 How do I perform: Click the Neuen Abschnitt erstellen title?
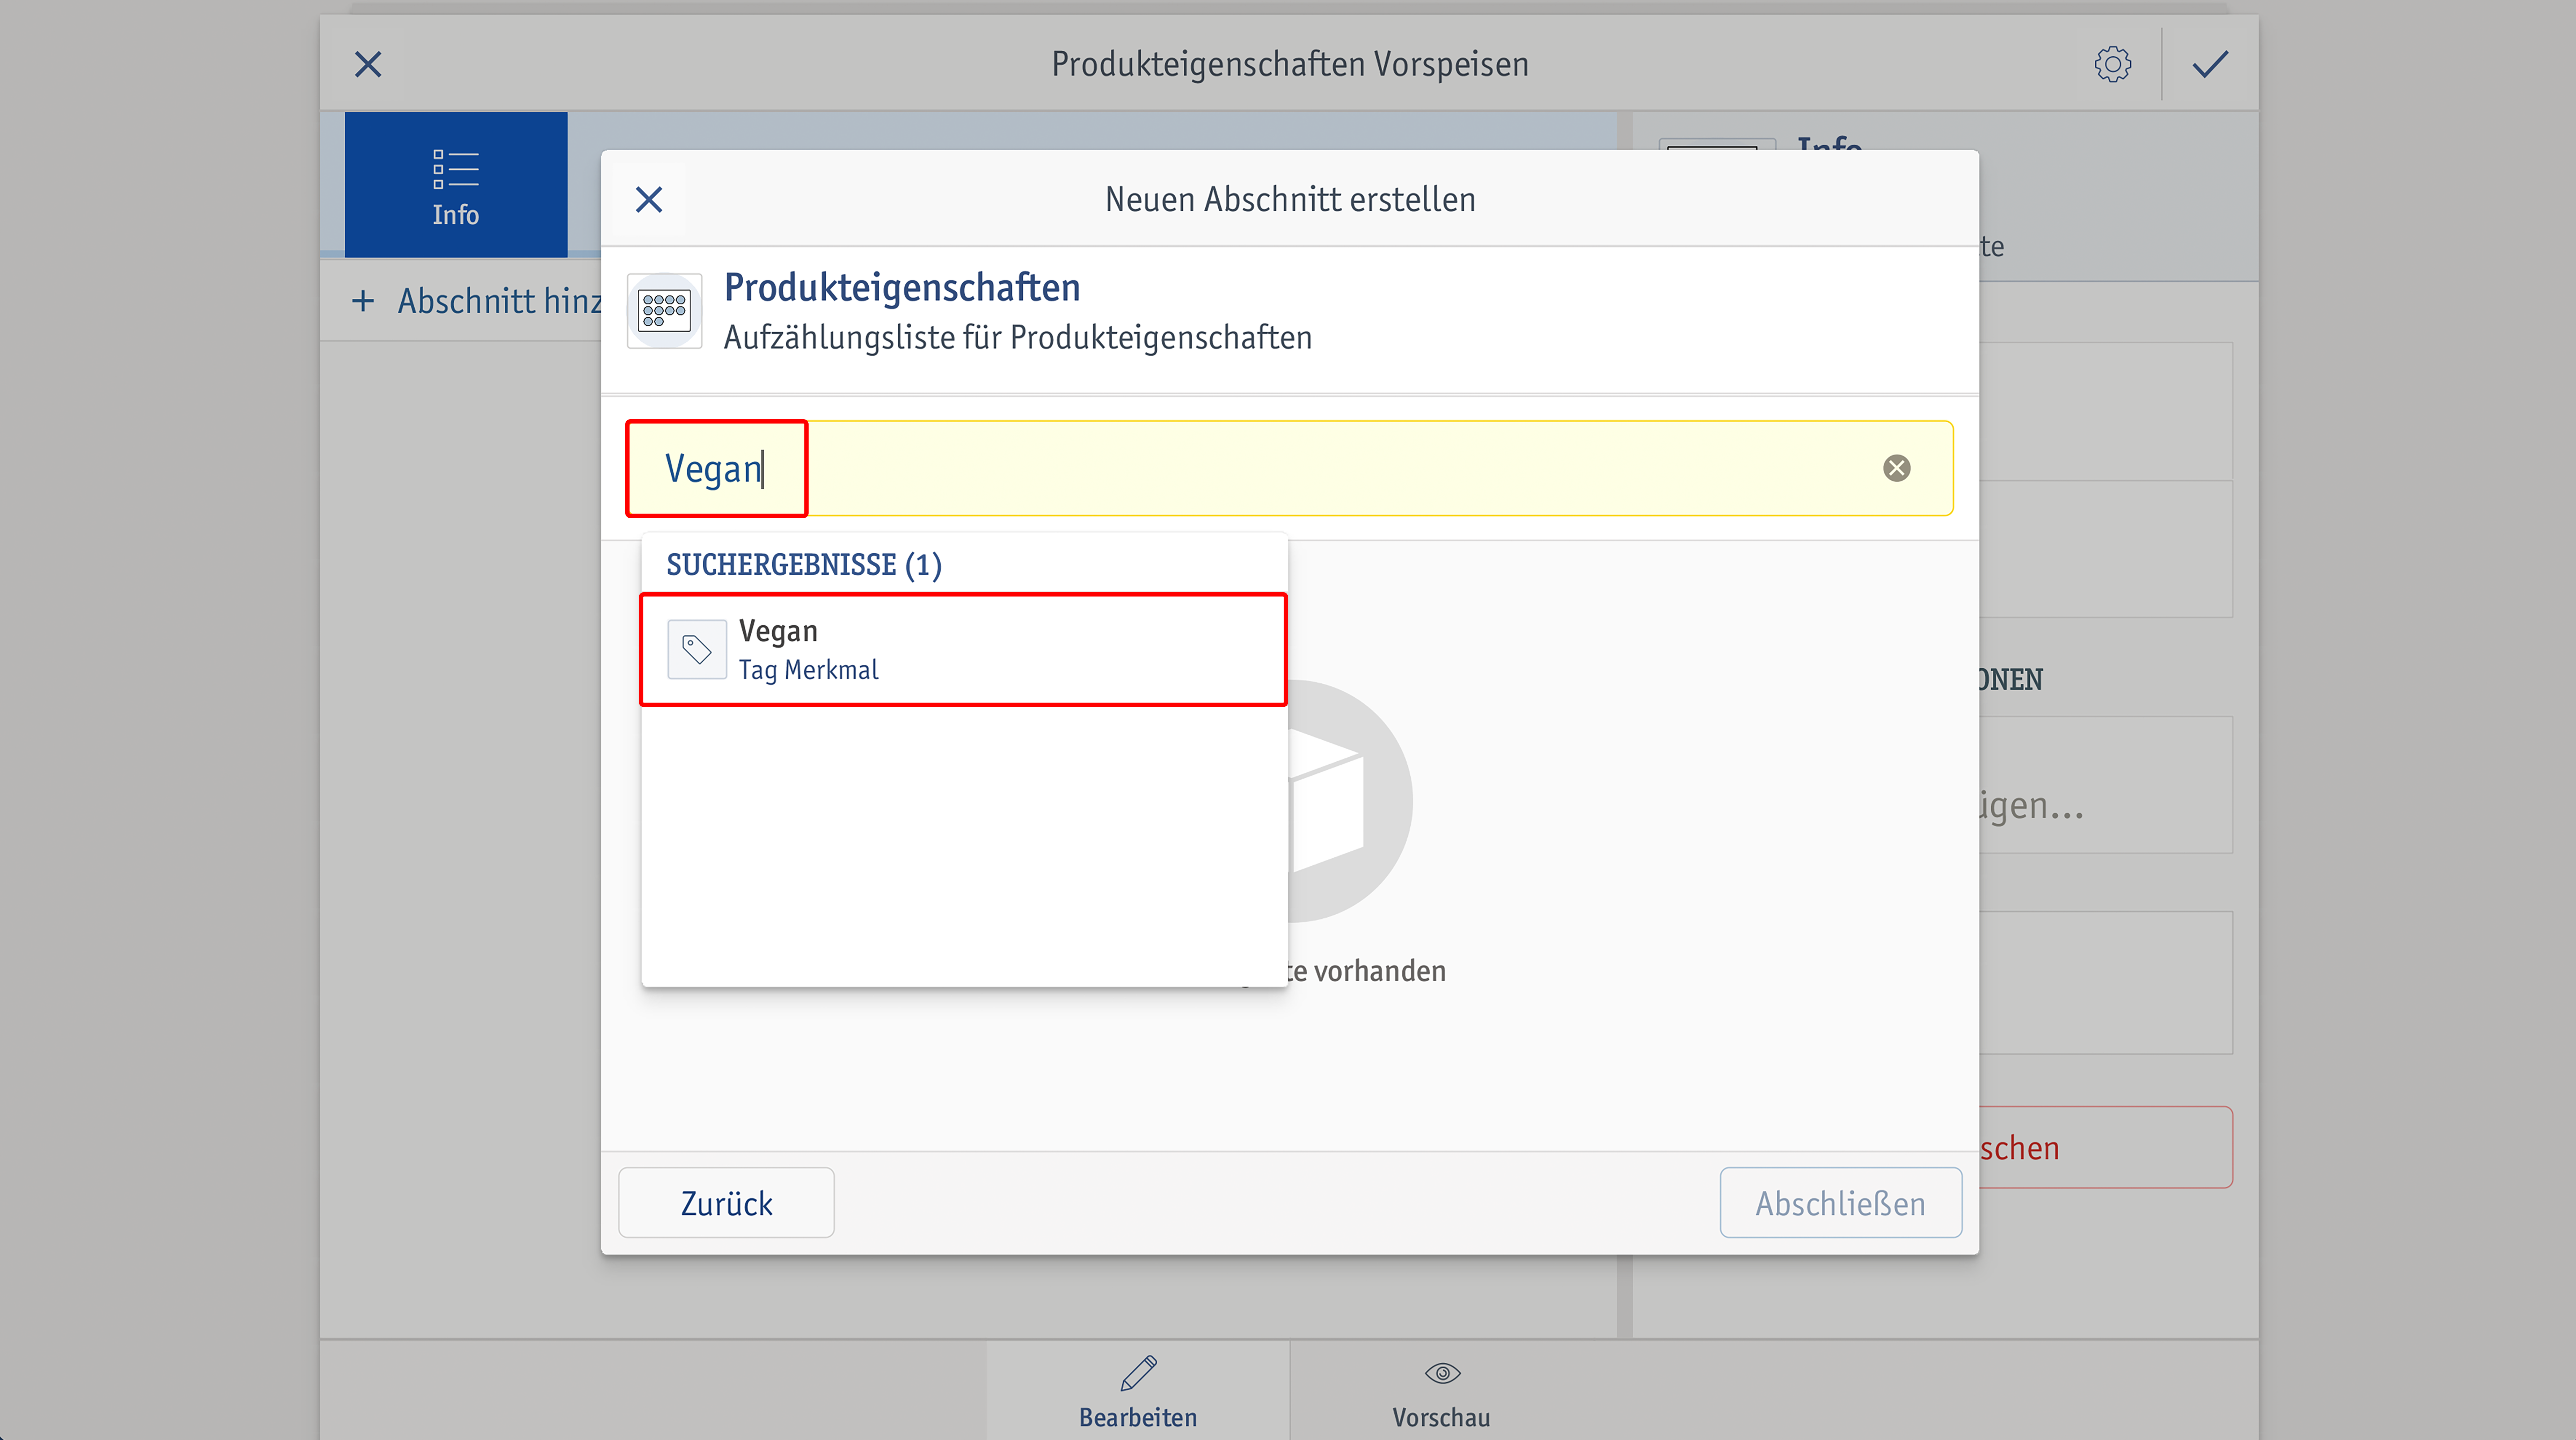coord(1290,200)
